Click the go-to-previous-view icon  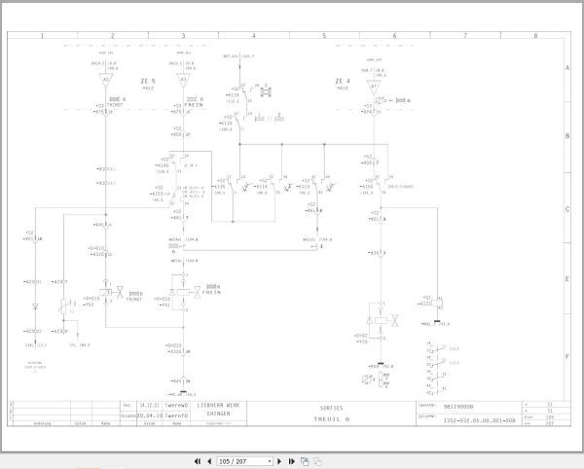pyautogui.click(x=305, y=461)
